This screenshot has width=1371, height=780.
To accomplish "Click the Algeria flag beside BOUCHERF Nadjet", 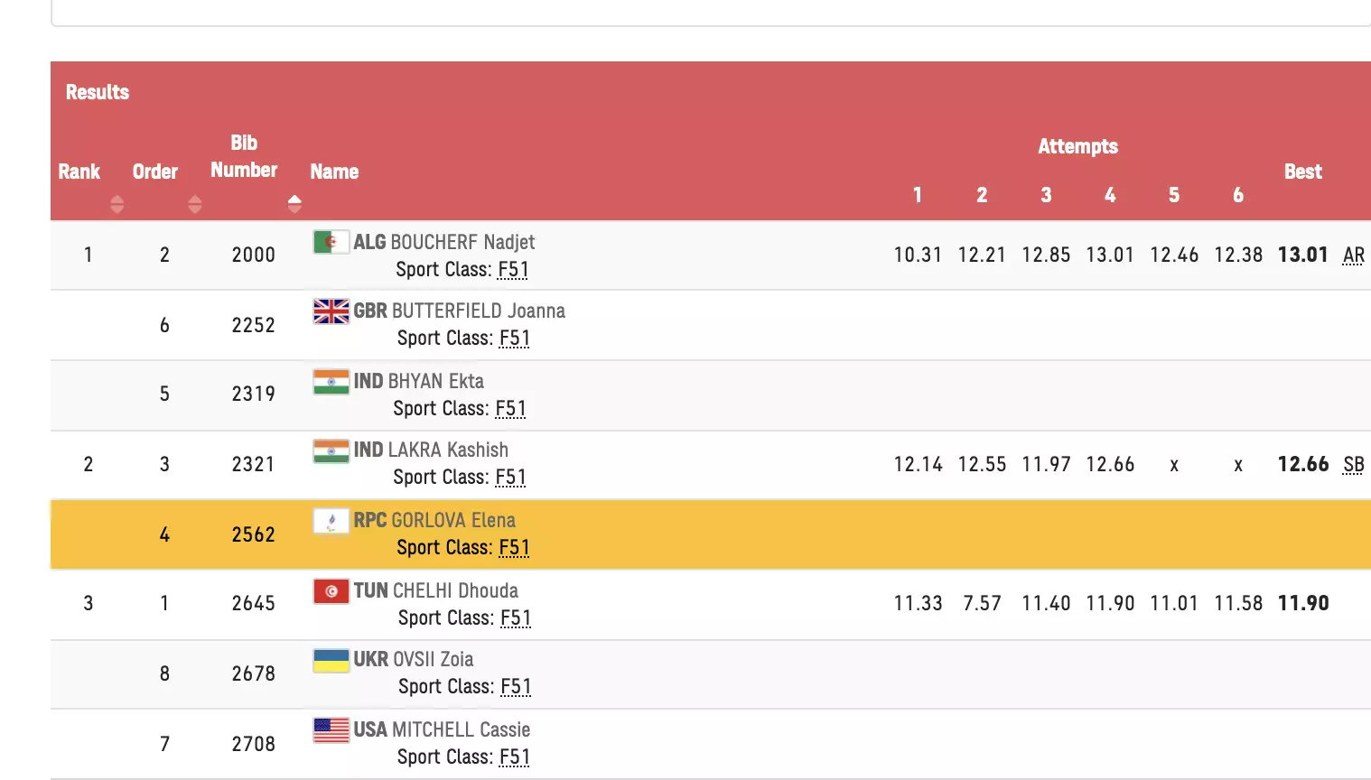I will (x=331, y=242).
